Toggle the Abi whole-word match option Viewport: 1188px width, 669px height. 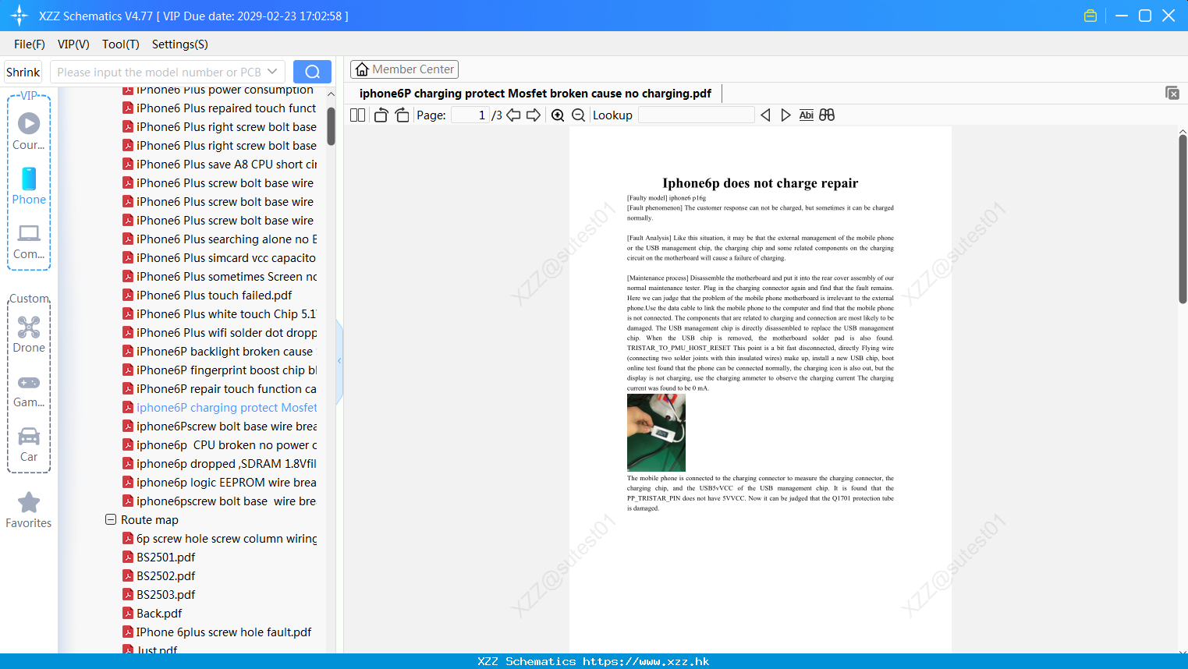tap(807, 115)
